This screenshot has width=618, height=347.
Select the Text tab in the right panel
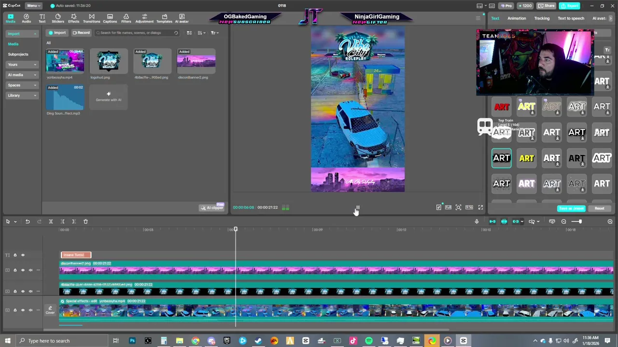(x=495, y=18)
